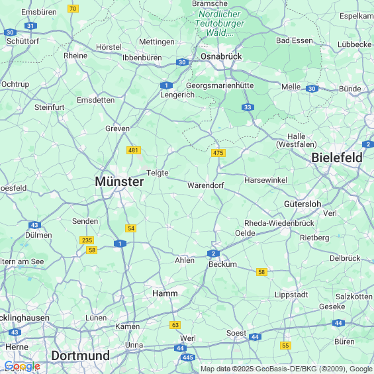
Task: Click the Google logo
Action: pyautogui.click(x=22, y=365)
